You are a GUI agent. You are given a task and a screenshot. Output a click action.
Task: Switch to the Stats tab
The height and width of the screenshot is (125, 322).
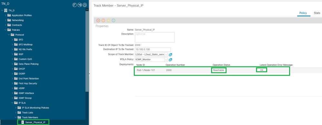click(317, 13)
